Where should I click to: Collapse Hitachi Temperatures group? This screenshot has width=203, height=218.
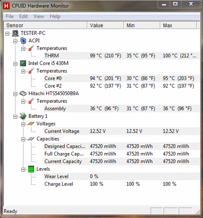(23, 102)
